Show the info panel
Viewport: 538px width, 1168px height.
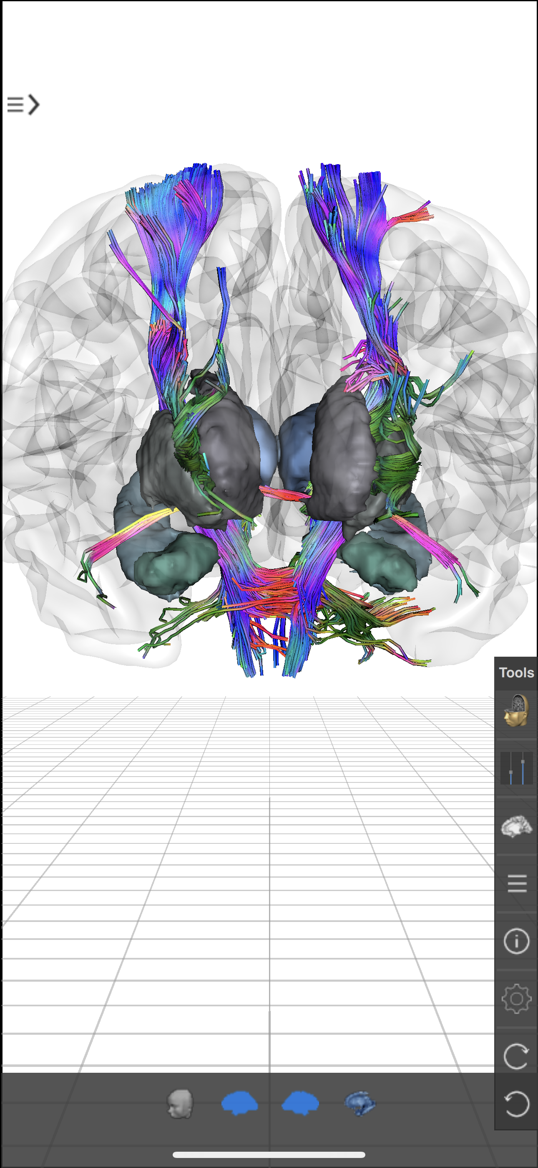[516, 941]
